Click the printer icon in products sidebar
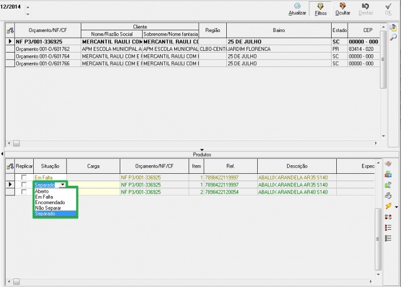The image size is (401, 287). pos(388,196)
